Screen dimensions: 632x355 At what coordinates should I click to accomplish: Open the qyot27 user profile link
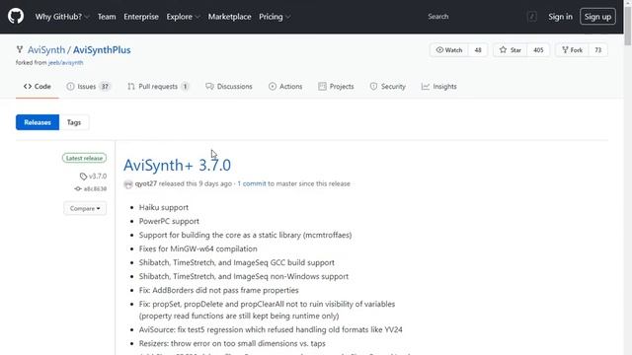145,183
